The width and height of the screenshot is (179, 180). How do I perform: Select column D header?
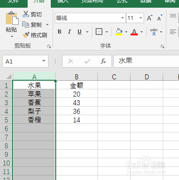[147, 77]
